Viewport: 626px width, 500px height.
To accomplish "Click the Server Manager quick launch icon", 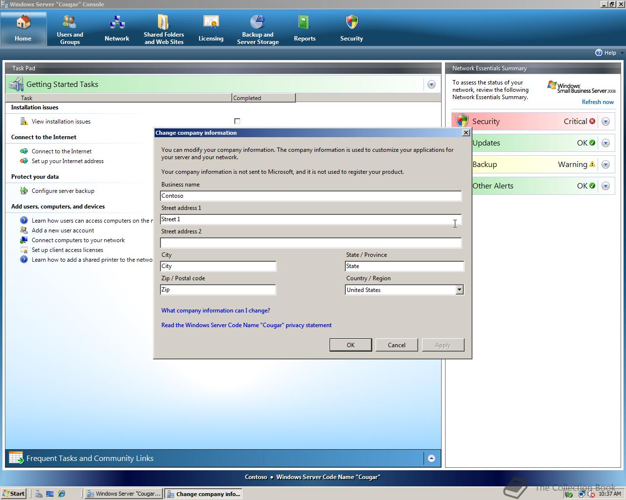I will click(x=38, y=494).
